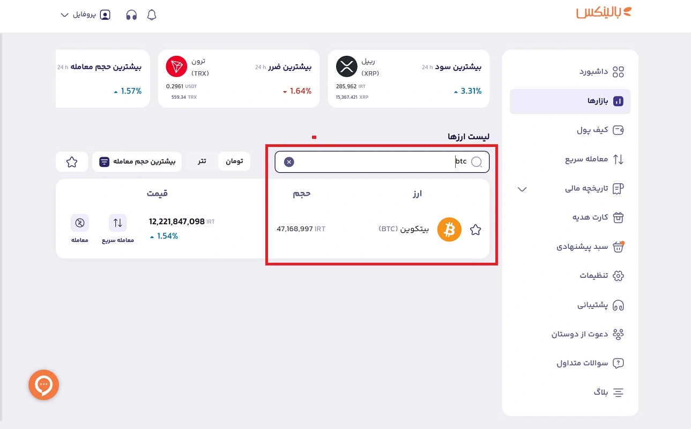This screenshot has width=691, height=429.
Task: Open the سبد پیشنهادی shopping basket icon
Action: 618,247
